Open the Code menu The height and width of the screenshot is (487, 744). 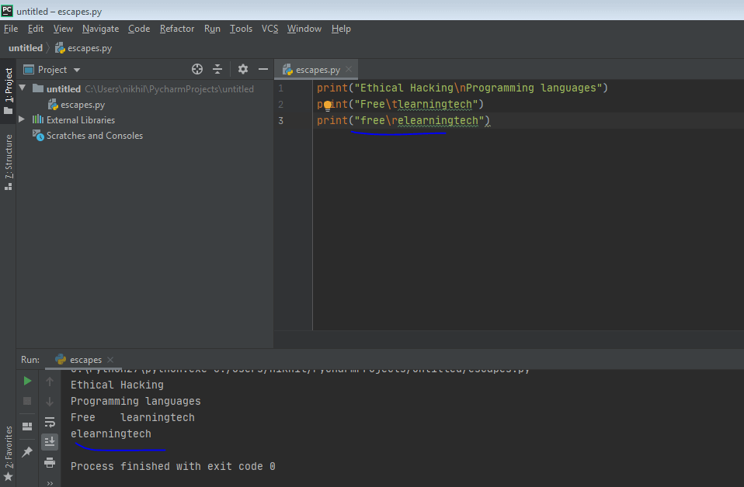[x=139, y=29]
